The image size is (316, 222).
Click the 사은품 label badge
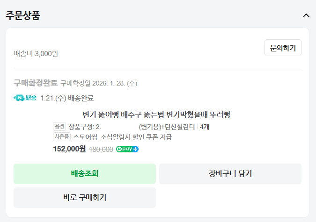pos(62,137)
